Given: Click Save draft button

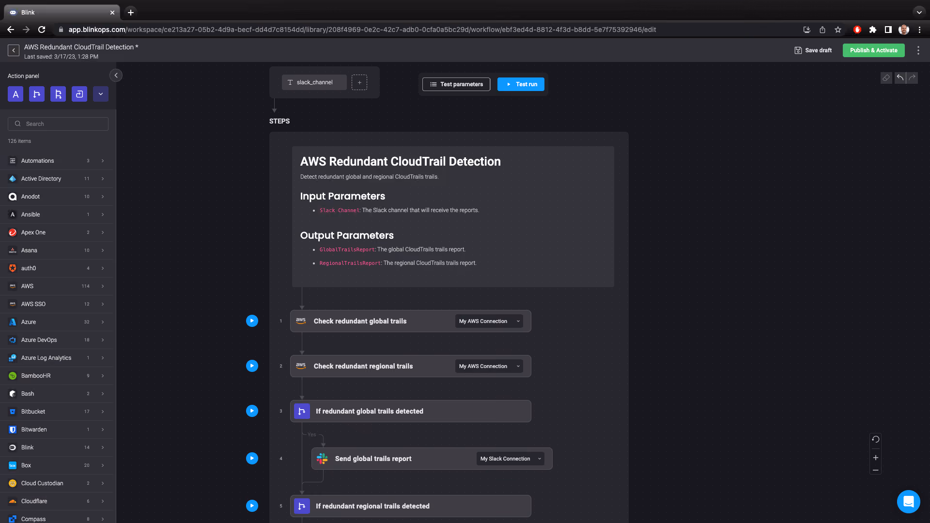Looking at the screenshot, I should 813,50.
